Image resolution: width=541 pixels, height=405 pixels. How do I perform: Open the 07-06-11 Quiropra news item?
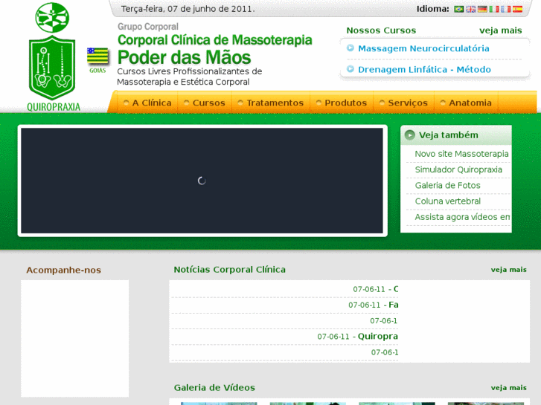357,337
